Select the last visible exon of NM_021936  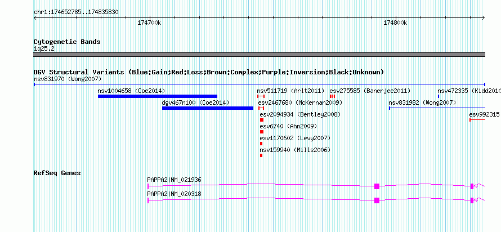pos(472,186)
